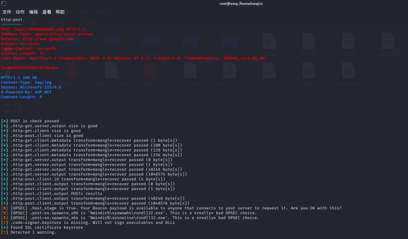Click the POST 3x check passed line
Viewport: 408px width, 239px height.
(x=34, y=121)
